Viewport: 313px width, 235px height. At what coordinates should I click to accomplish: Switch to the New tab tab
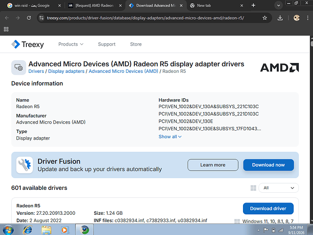(203, 6)
